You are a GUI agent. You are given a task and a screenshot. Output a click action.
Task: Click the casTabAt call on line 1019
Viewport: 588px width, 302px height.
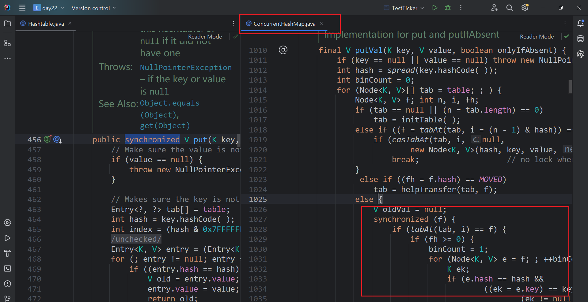point(410,140)
